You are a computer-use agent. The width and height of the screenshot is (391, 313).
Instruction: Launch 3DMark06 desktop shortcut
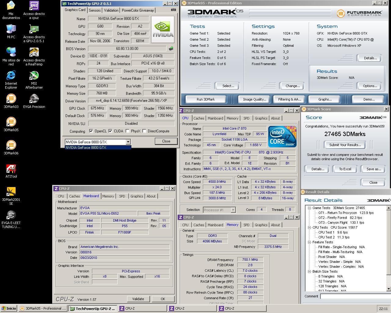click(11, 148)
